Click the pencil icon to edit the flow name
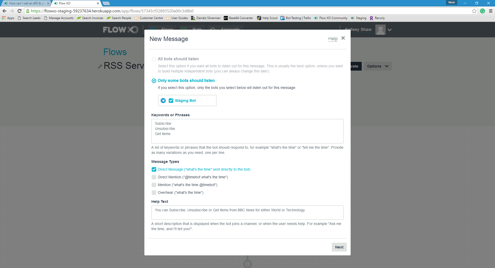This screenshot has width=495, height=268. tap(100, 66)
